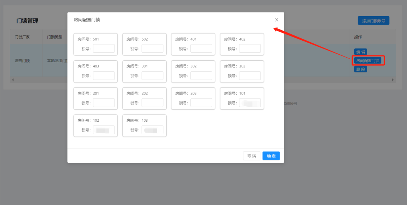
Task: Click the 房间号：101 label
Action: (235, 93)
